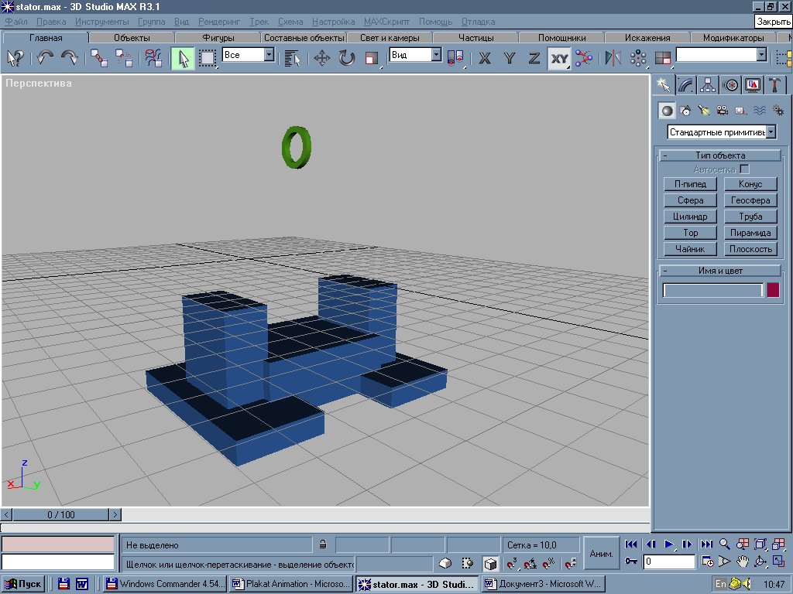Toggle XY plane restriction button
Screen dimensions: 793x594
click(x=559, y=58)
